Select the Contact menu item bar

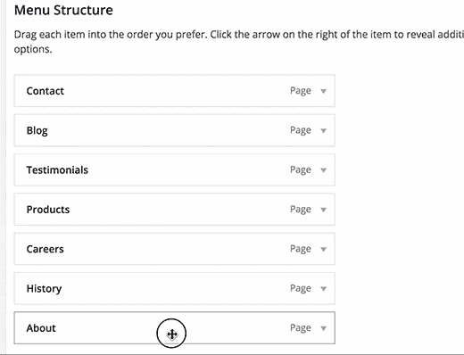coord(175,91)
